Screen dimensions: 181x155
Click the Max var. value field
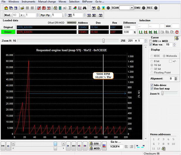(168, 45)
